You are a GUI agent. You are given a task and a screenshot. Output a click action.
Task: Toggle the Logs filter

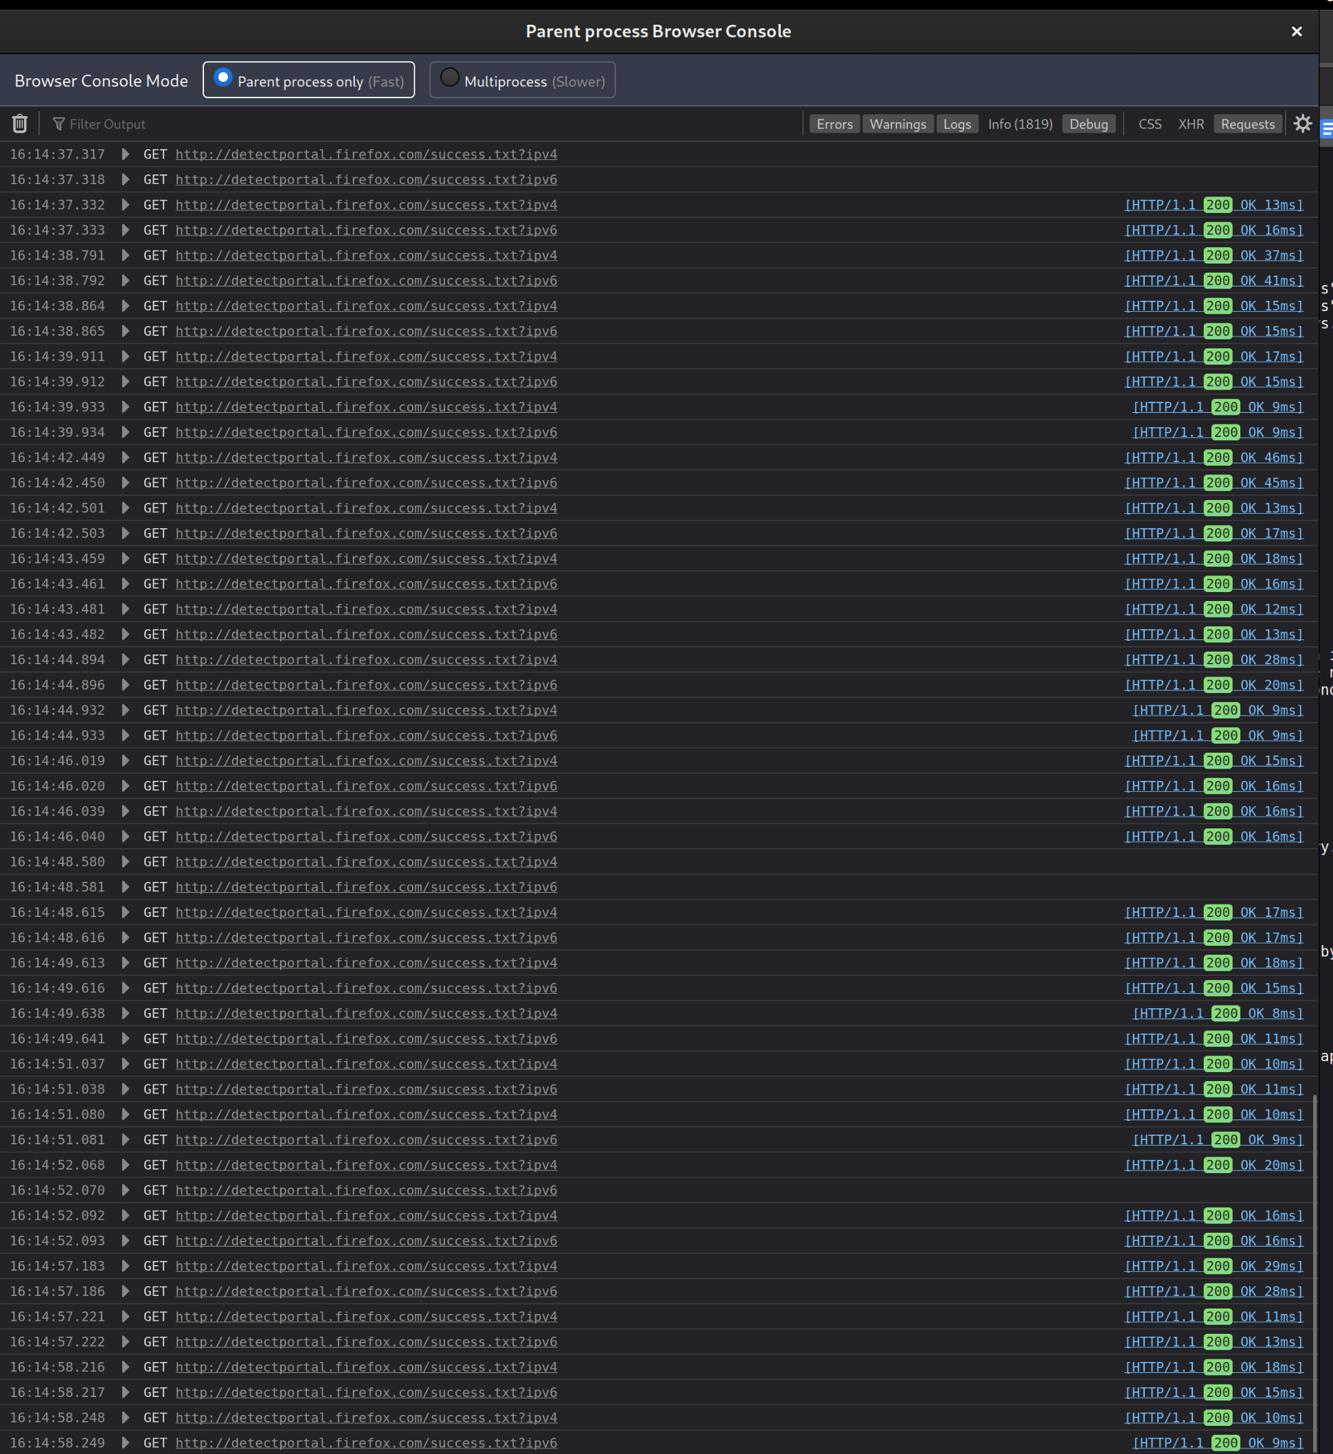[x=957, y=124]
